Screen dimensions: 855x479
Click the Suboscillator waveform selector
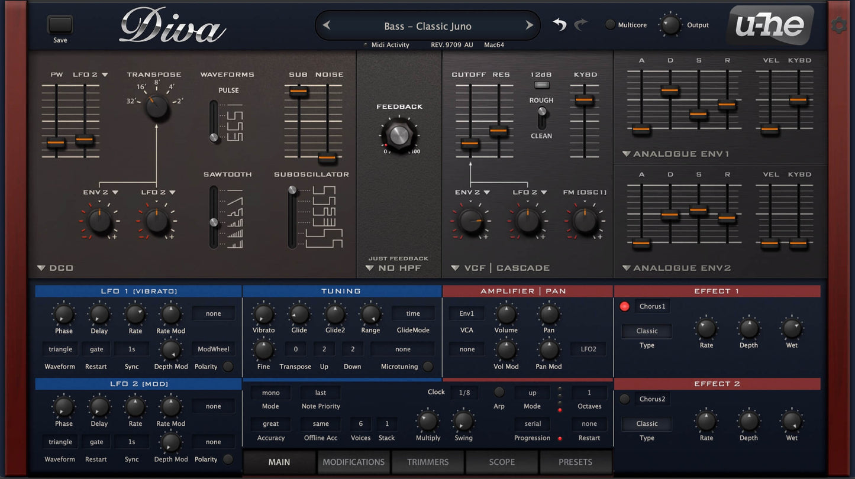pyautogui.click(x=292, y=217)
